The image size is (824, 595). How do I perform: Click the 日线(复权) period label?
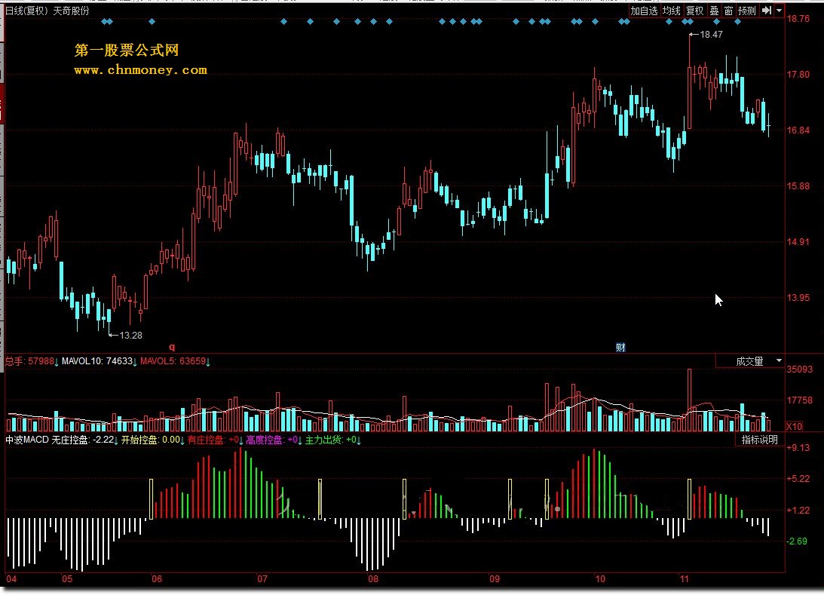coord(26,11)
